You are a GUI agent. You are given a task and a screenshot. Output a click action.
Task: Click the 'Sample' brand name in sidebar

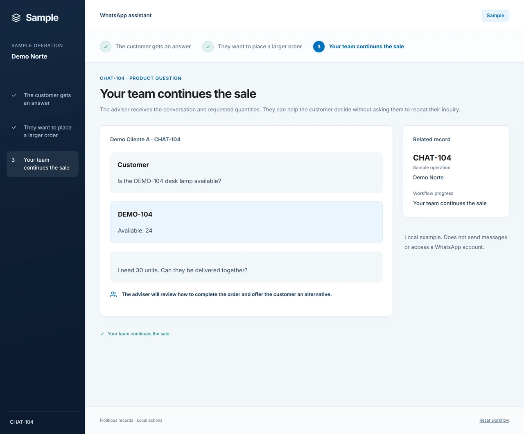42,18
